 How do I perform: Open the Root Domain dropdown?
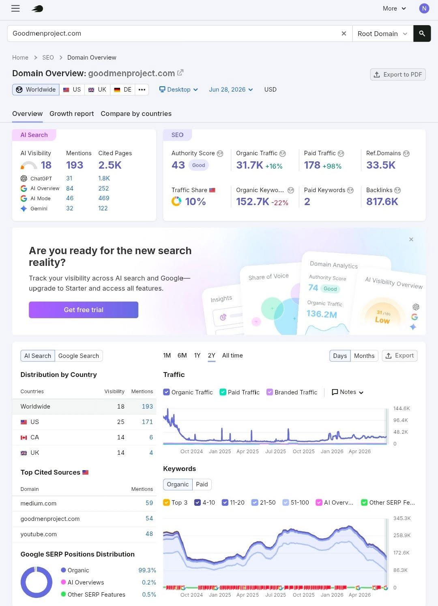tap(382, 34)
